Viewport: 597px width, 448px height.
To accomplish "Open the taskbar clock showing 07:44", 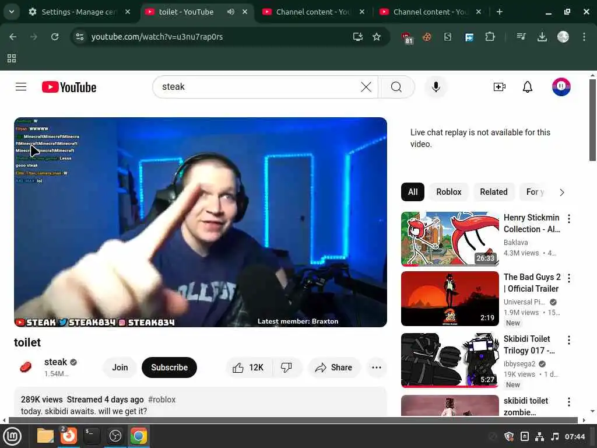I will (575, 436).
